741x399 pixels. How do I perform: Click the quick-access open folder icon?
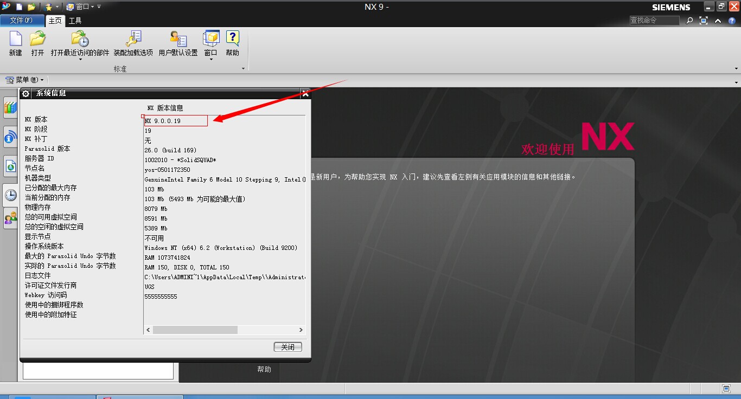(x=31, y=7)
